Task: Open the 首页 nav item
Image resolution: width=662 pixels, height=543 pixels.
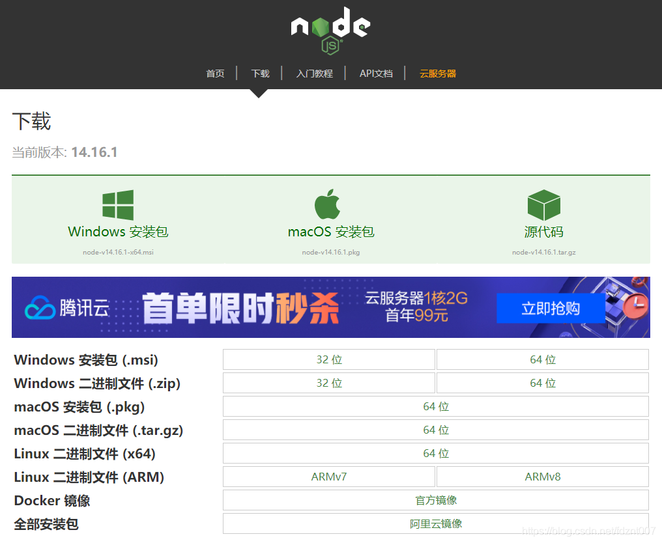Action: (215, 74)
